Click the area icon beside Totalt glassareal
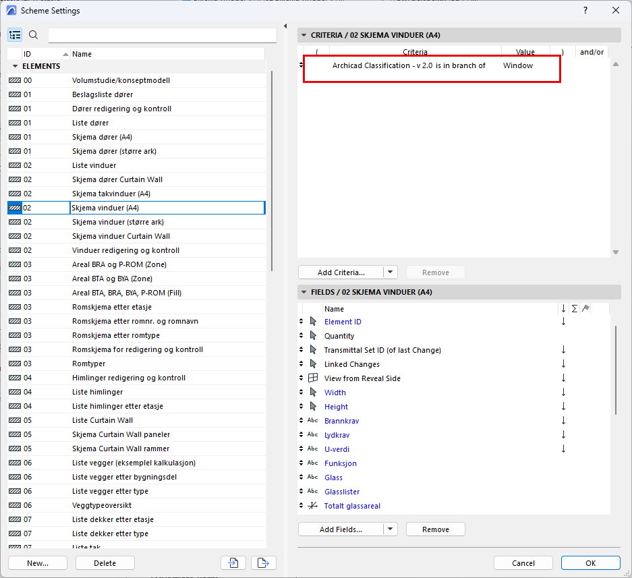 [312, 506]
